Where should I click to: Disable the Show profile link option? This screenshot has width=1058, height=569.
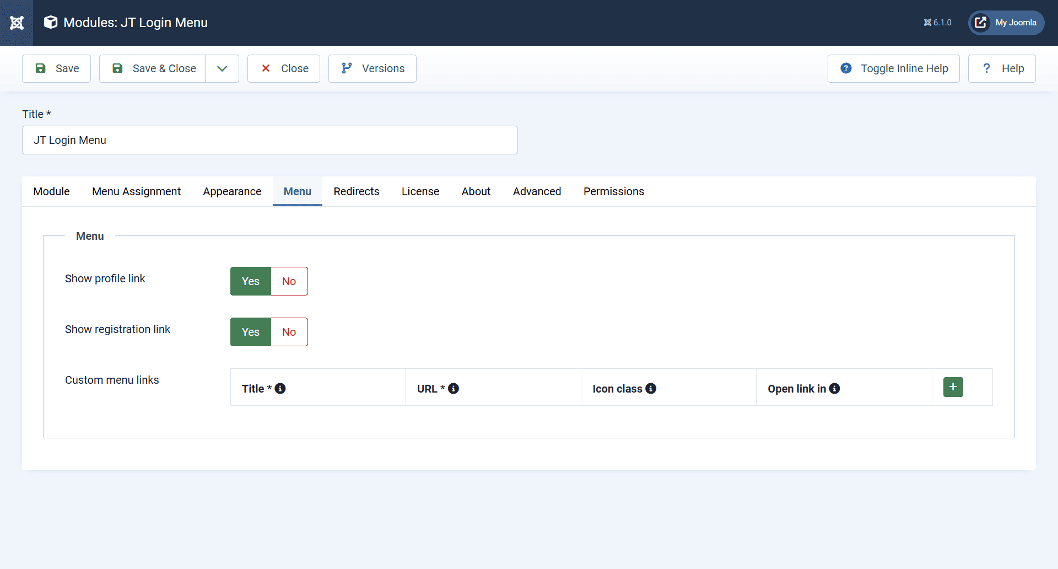[289, 281]
